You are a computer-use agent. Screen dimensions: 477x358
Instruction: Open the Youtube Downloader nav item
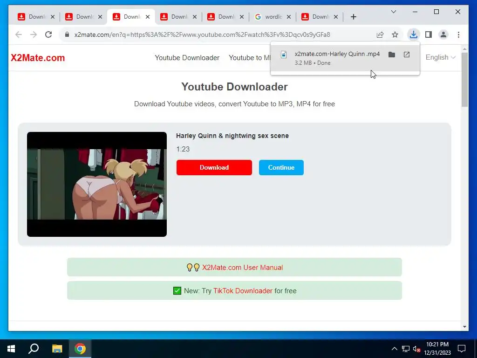(187, 57)
